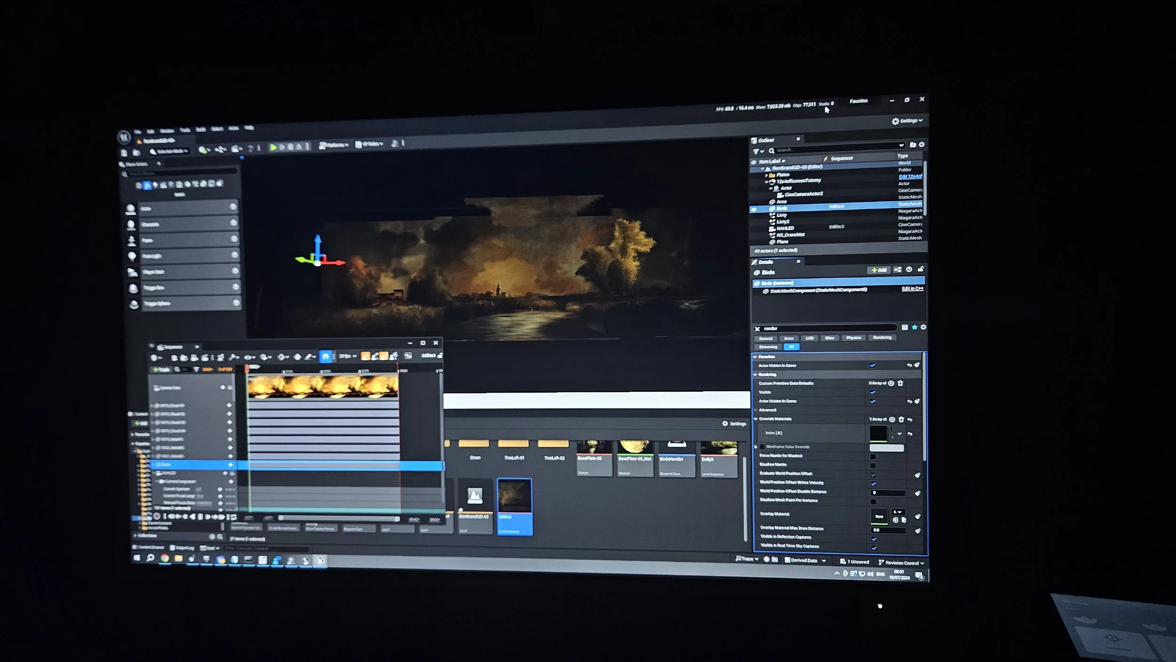The height and width of the screenshot is (662, 1176).
Task: Click create folder icon in Outliner
Action: pyautogui.click(x=913, y=144)
